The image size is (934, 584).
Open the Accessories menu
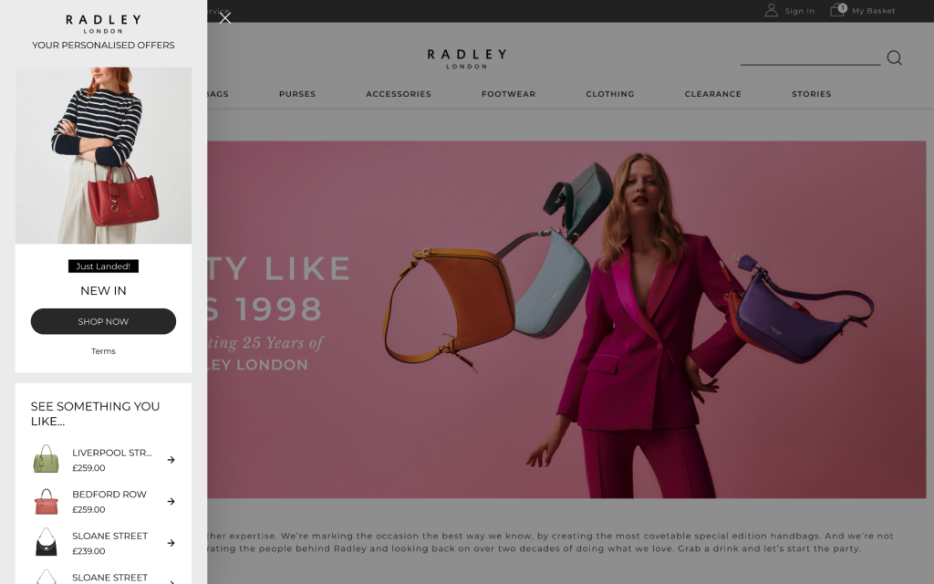point(399,94)
